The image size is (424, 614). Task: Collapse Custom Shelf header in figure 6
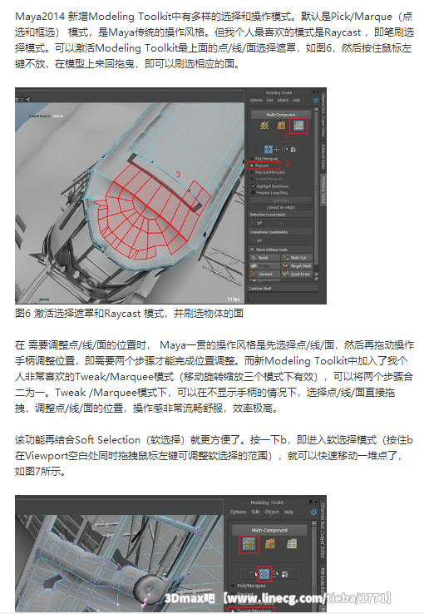tap(283, 288)
